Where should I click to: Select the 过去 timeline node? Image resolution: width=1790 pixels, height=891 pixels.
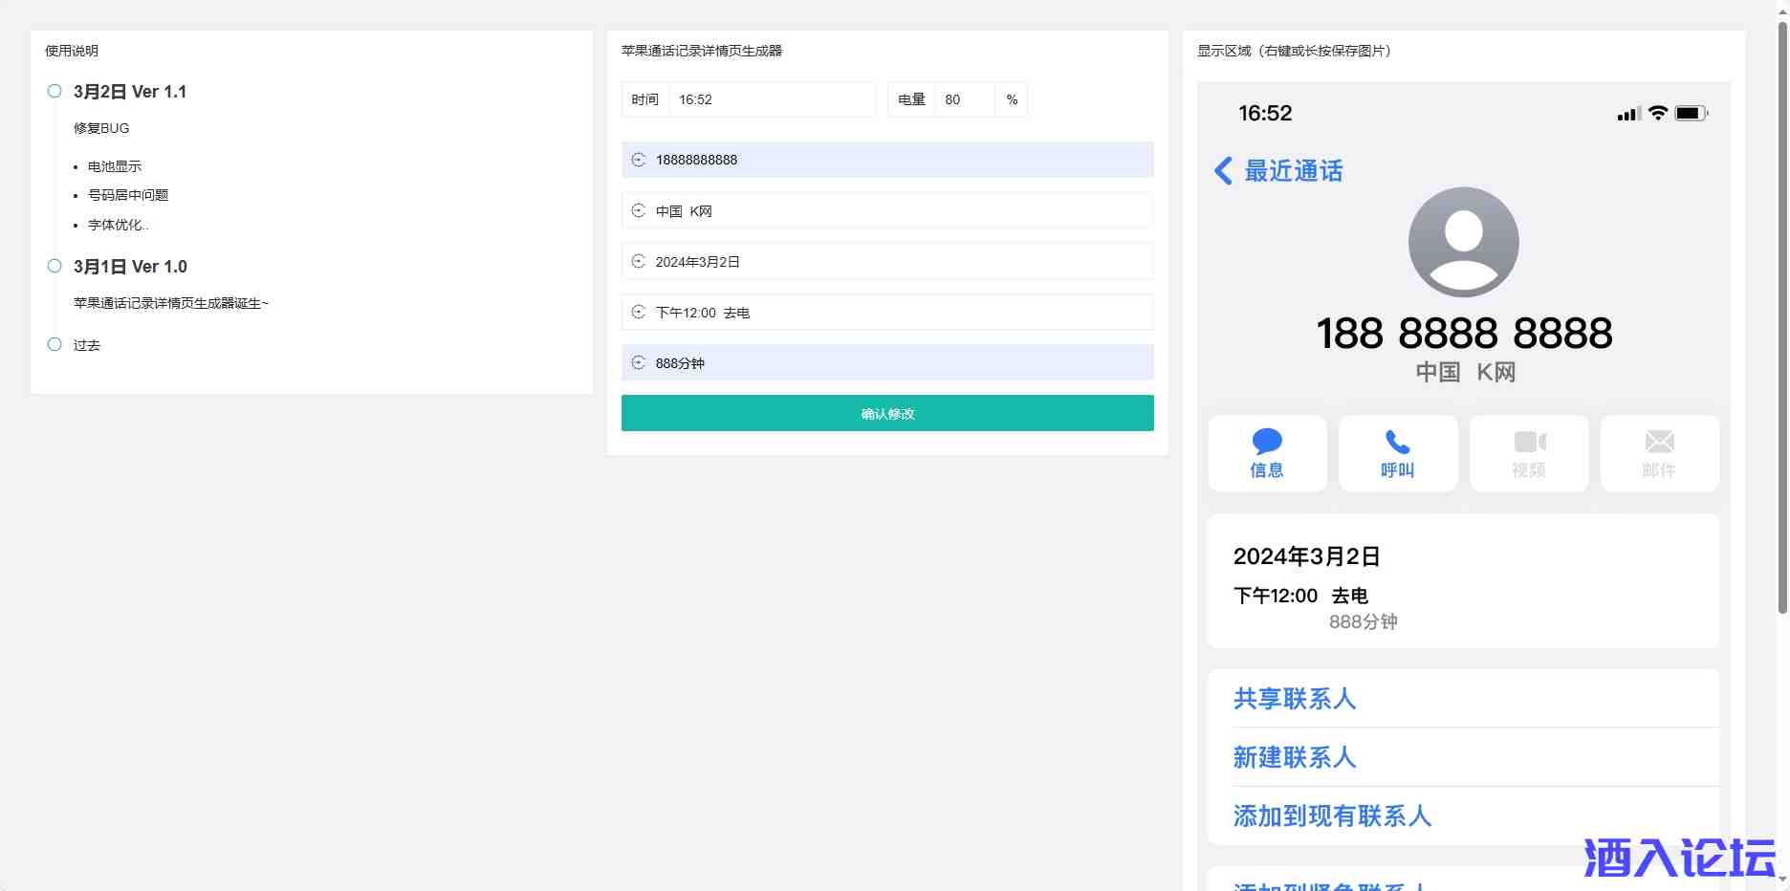pyautogui.click(x=55, y=344)
